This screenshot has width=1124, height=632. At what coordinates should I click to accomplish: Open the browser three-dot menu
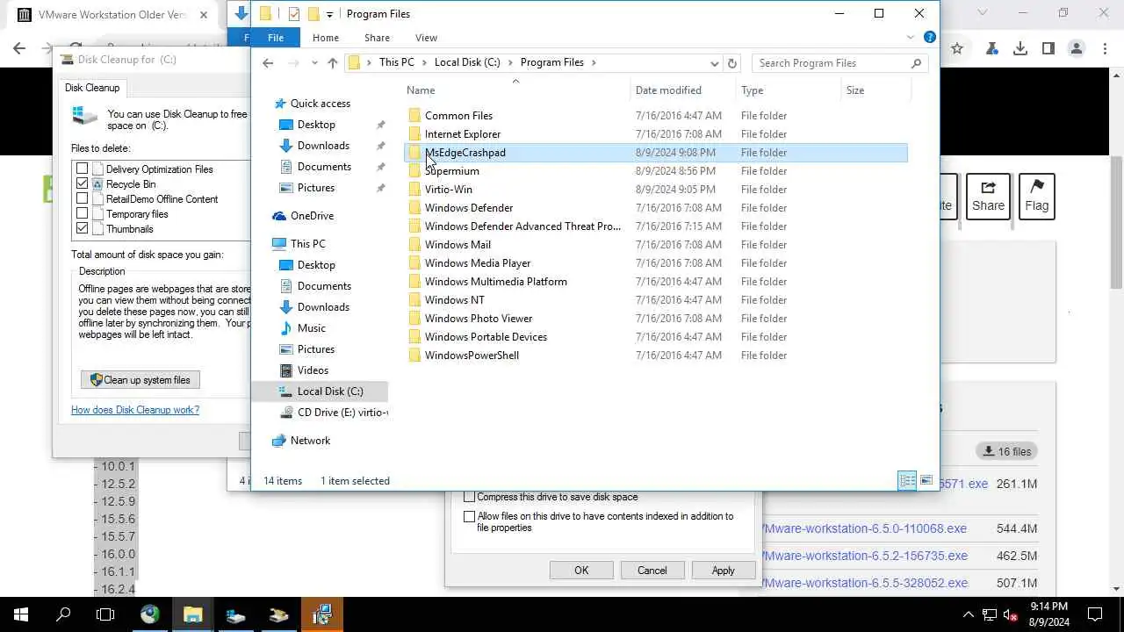click(x=1105, y=49)
